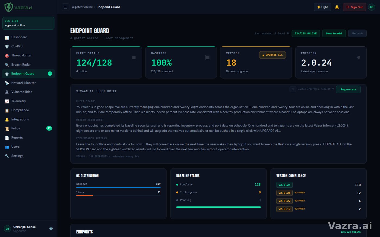Open the notifications bell
Screen dimensions: 380x237
click(337, 7)
